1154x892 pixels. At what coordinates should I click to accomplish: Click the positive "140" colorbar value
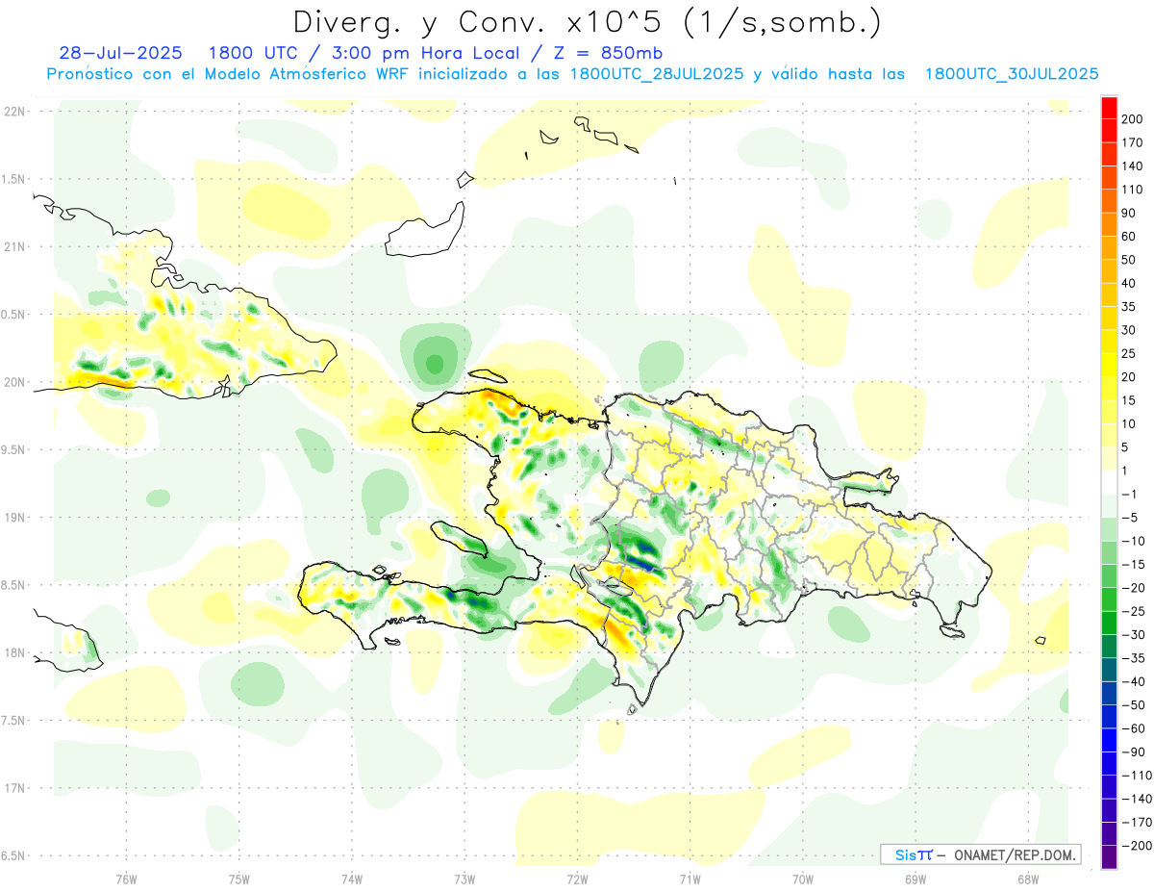point(1130,166)
